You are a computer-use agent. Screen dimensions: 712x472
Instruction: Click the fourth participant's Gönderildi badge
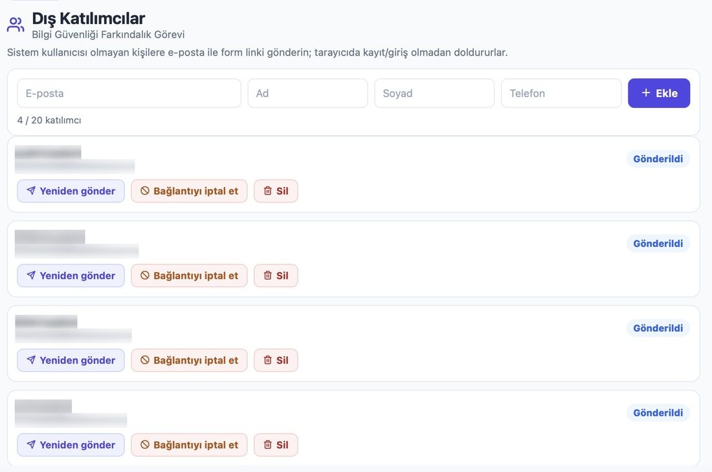[658, 413]
